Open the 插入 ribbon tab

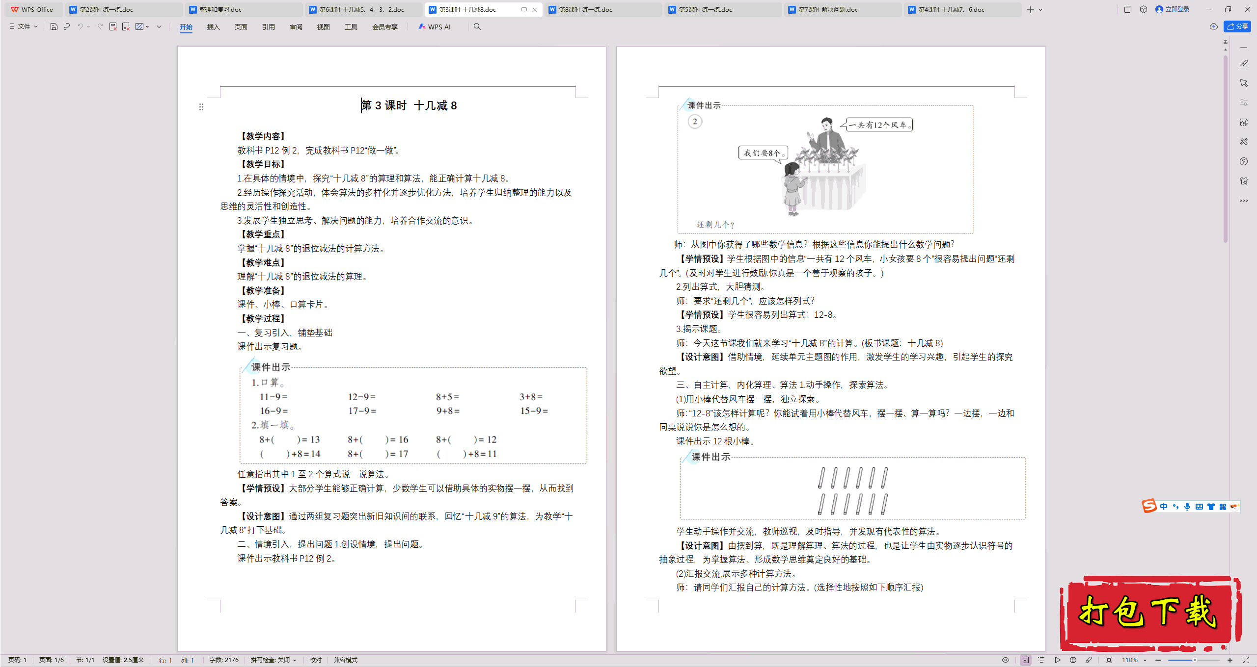(x=213, y=27)
